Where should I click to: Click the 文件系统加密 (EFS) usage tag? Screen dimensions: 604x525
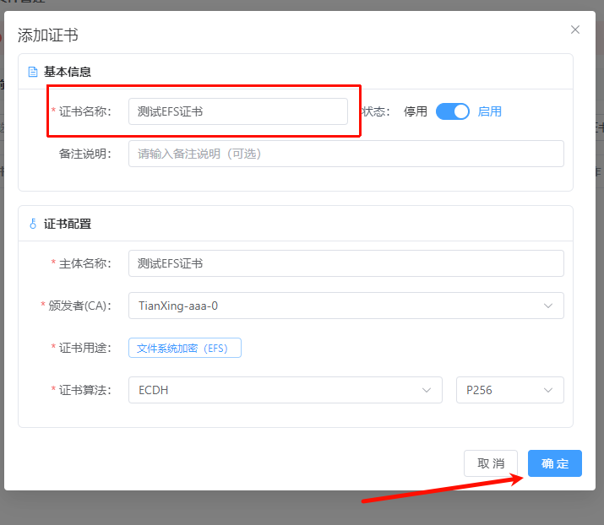point(185,348)
